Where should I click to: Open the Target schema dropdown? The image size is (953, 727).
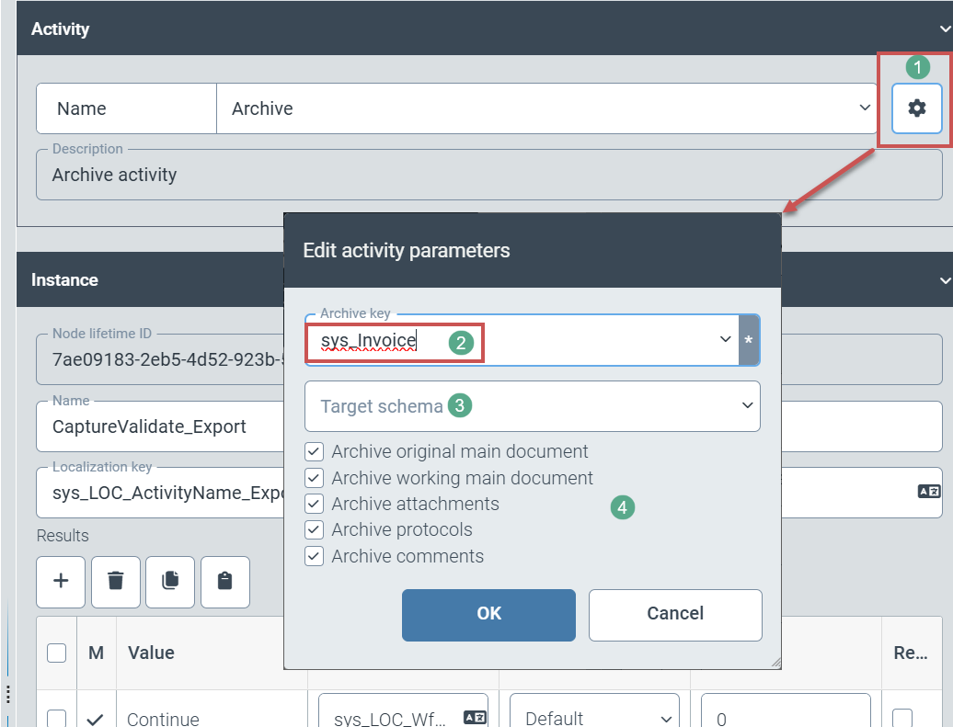(743, 406)
